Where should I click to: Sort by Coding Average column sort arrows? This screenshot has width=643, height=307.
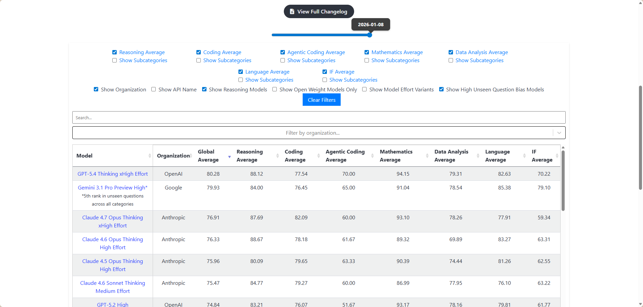tap(318, 156)
